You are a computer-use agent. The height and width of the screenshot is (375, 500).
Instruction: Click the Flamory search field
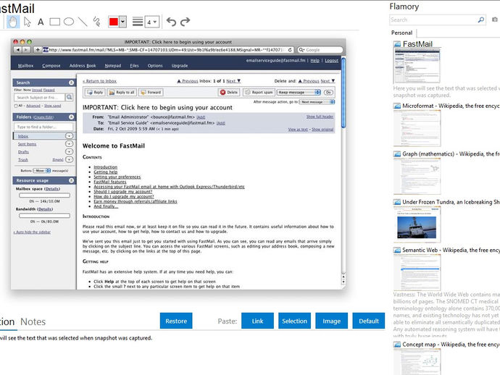click(x=433, y=20)
